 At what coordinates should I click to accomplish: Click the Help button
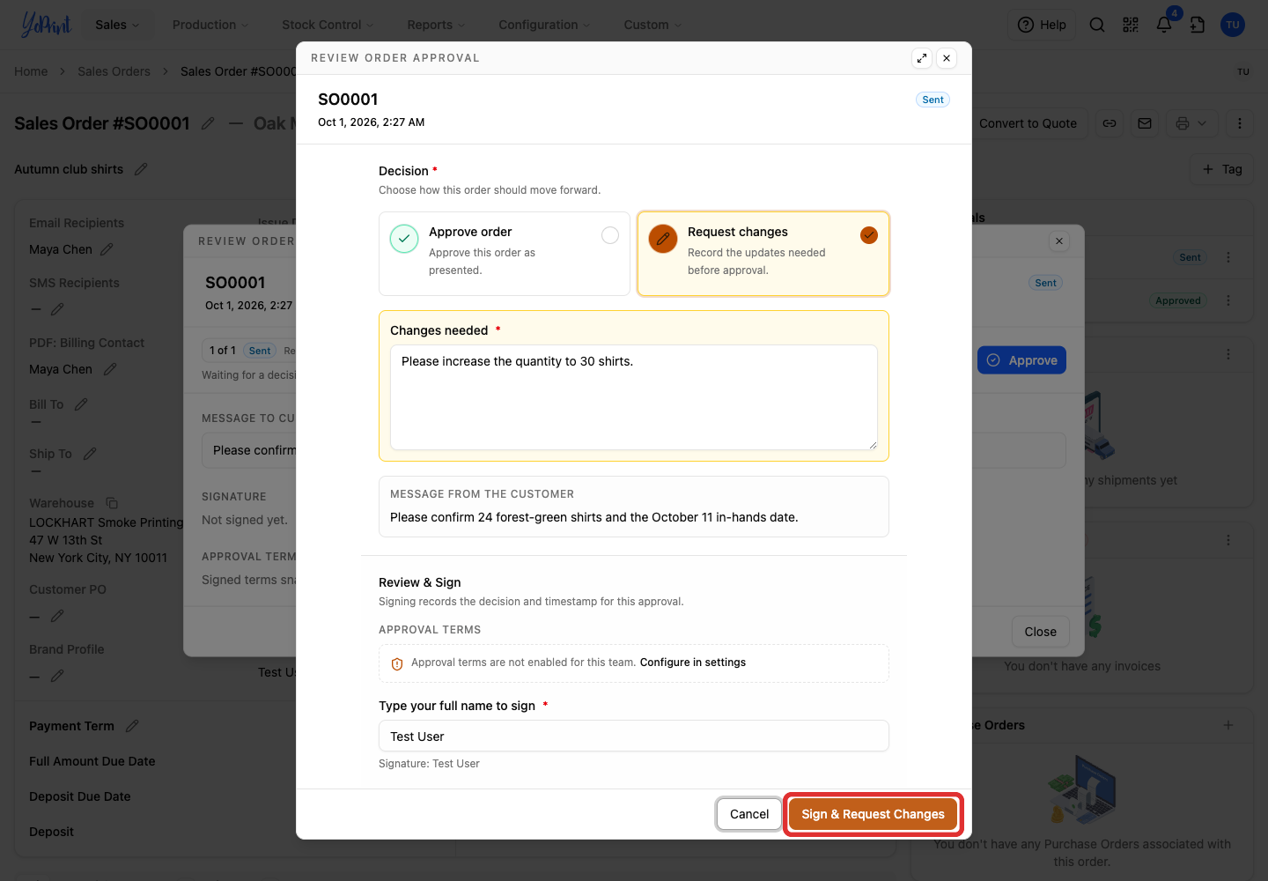(x=1042, y=25)
